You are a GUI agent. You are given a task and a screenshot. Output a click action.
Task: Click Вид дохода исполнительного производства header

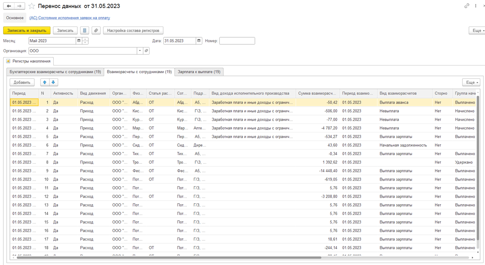(252, 93)
